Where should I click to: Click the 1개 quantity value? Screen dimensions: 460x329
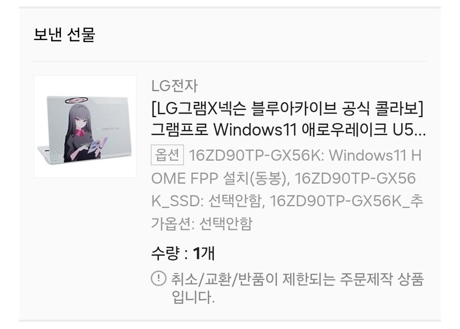204,253
